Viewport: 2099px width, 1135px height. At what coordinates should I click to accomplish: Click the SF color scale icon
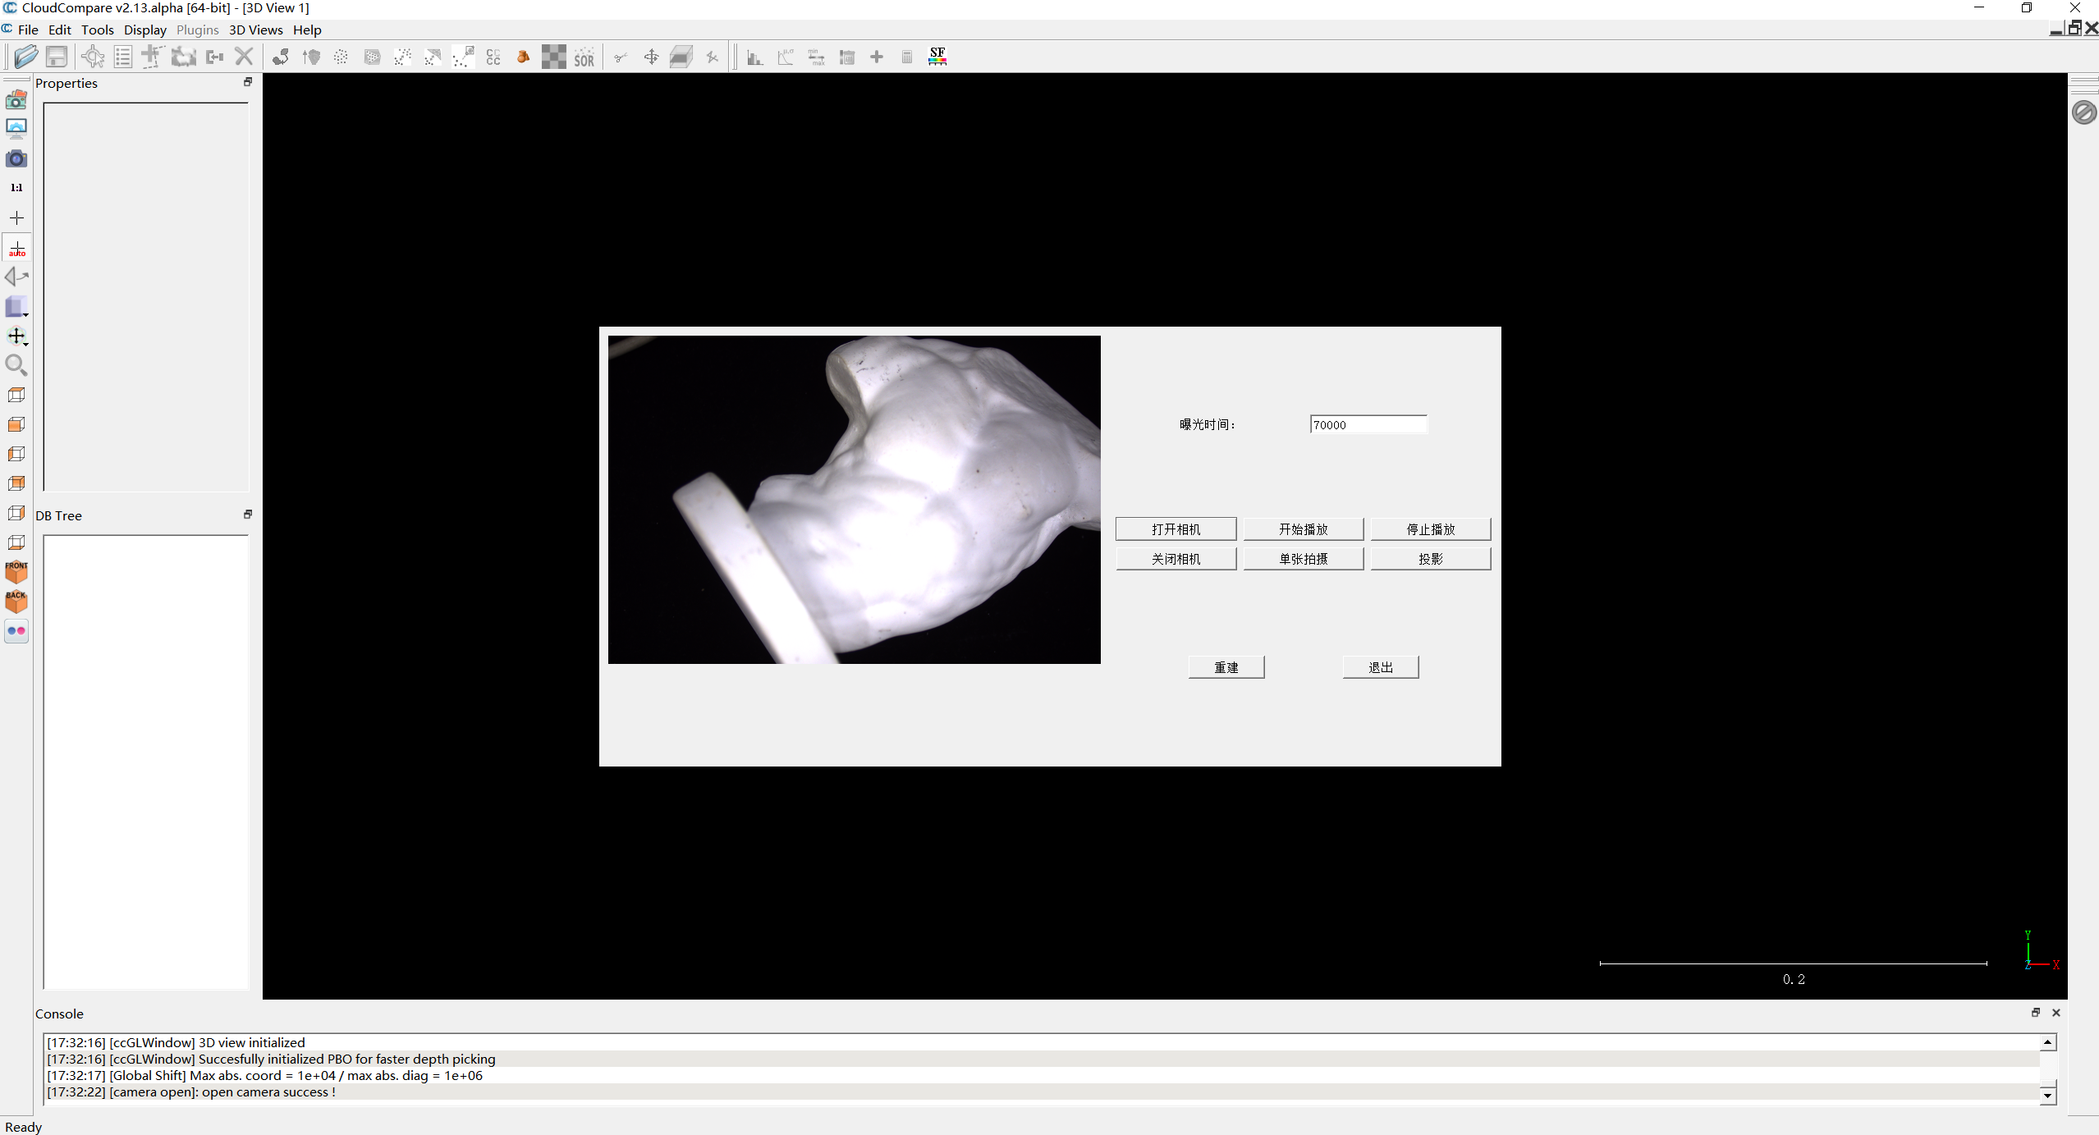tap(937, 57)
